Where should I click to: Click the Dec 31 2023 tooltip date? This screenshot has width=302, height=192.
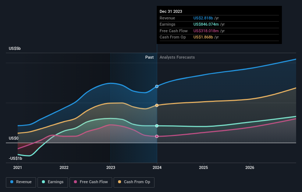pyautogui.click(x=171, y=11)
